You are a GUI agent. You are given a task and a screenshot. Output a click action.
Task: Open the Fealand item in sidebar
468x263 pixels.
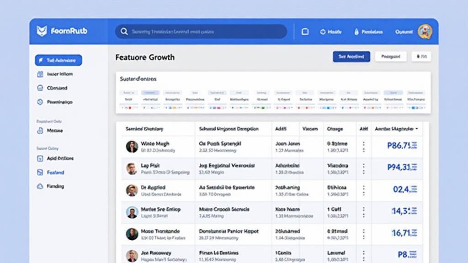coord(55,173)
